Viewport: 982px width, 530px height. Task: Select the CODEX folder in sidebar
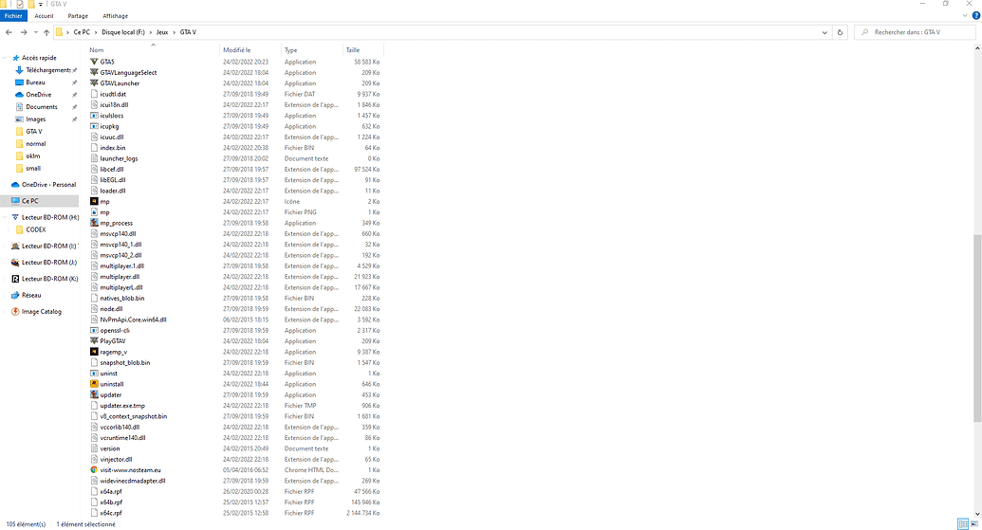coord(36,229)
